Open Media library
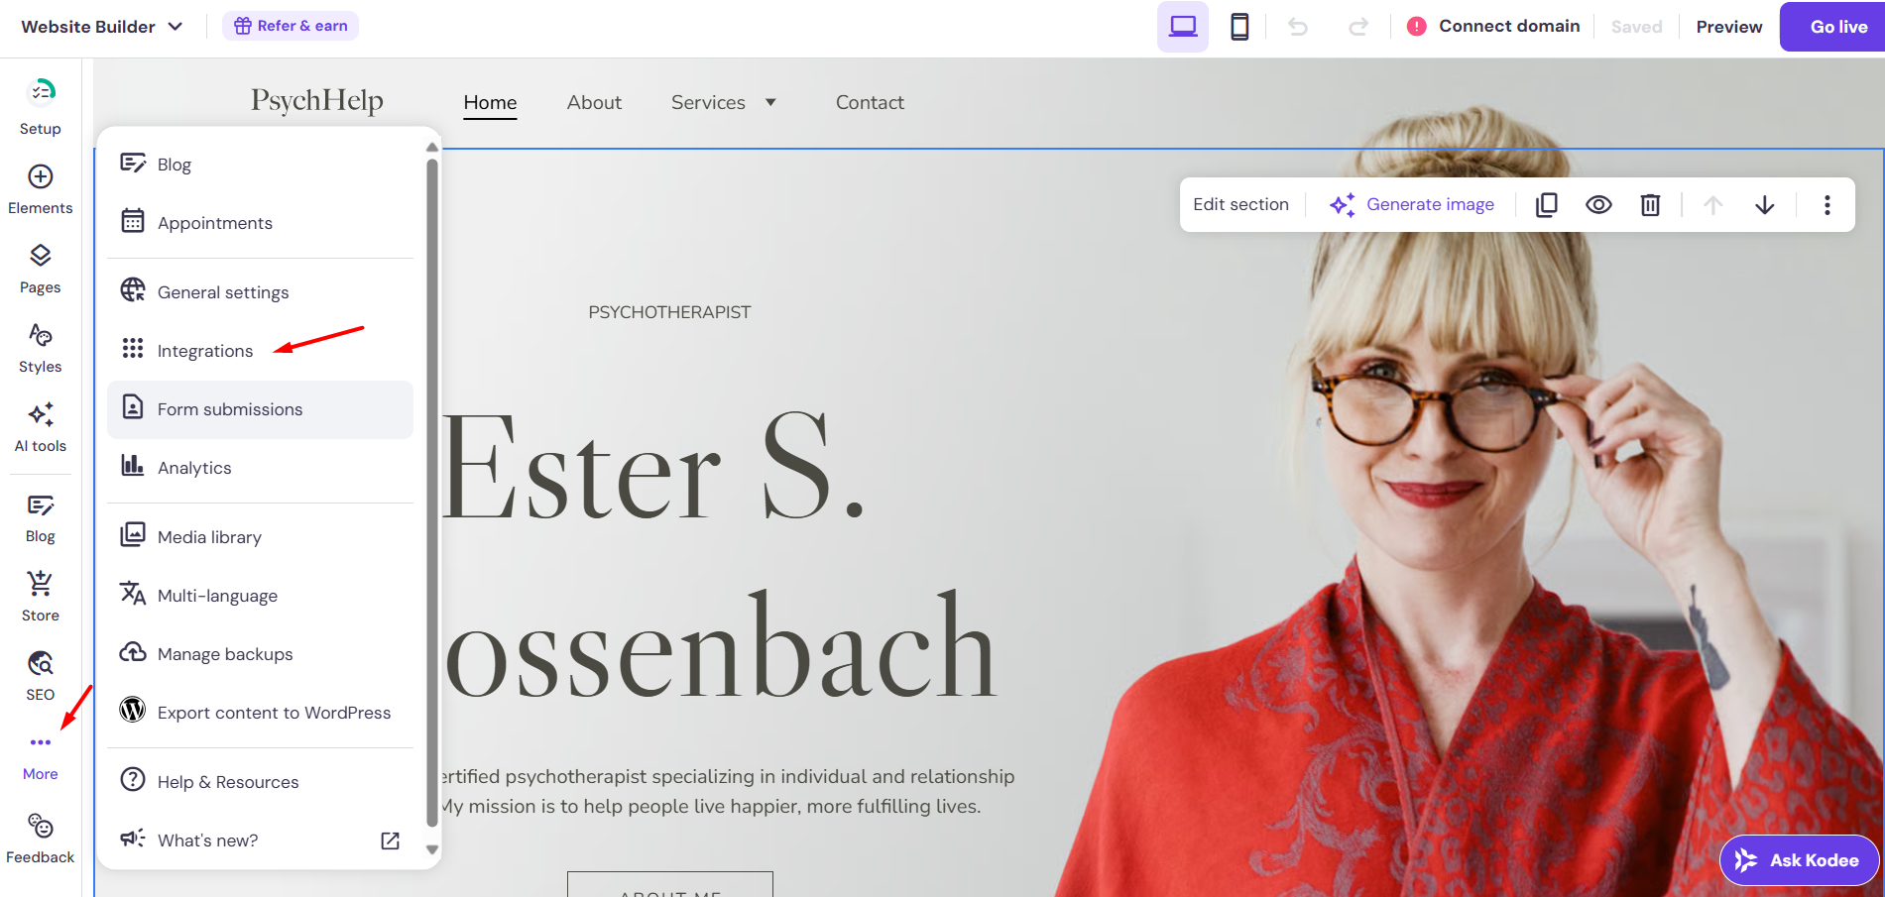The width and height of the screenshot is (1885, 897). (260, 537)
